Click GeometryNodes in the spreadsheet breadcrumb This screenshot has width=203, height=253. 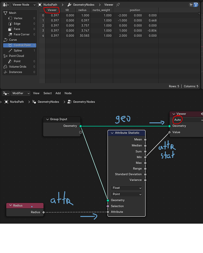click(84, 5)
